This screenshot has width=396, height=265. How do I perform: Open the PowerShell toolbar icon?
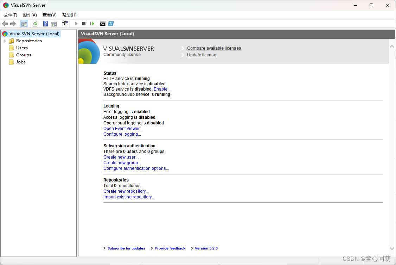pyautogui.click(x=111, y=24)
